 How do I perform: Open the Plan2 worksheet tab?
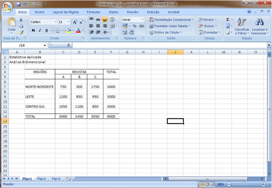click(41, 179)
